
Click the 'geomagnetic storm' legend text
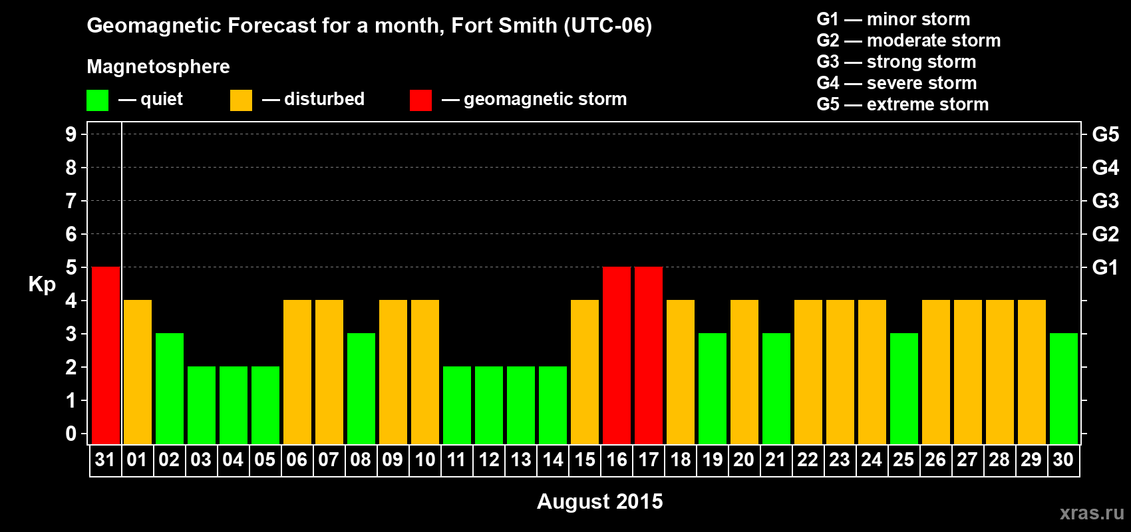point(546,99)
